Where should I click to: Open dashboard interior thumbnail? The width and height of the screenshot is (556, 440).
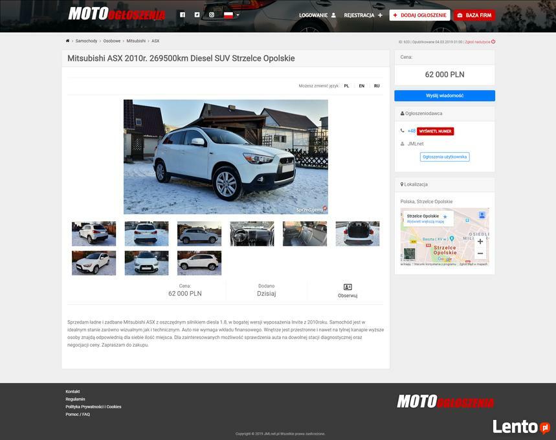coord(252,234)
